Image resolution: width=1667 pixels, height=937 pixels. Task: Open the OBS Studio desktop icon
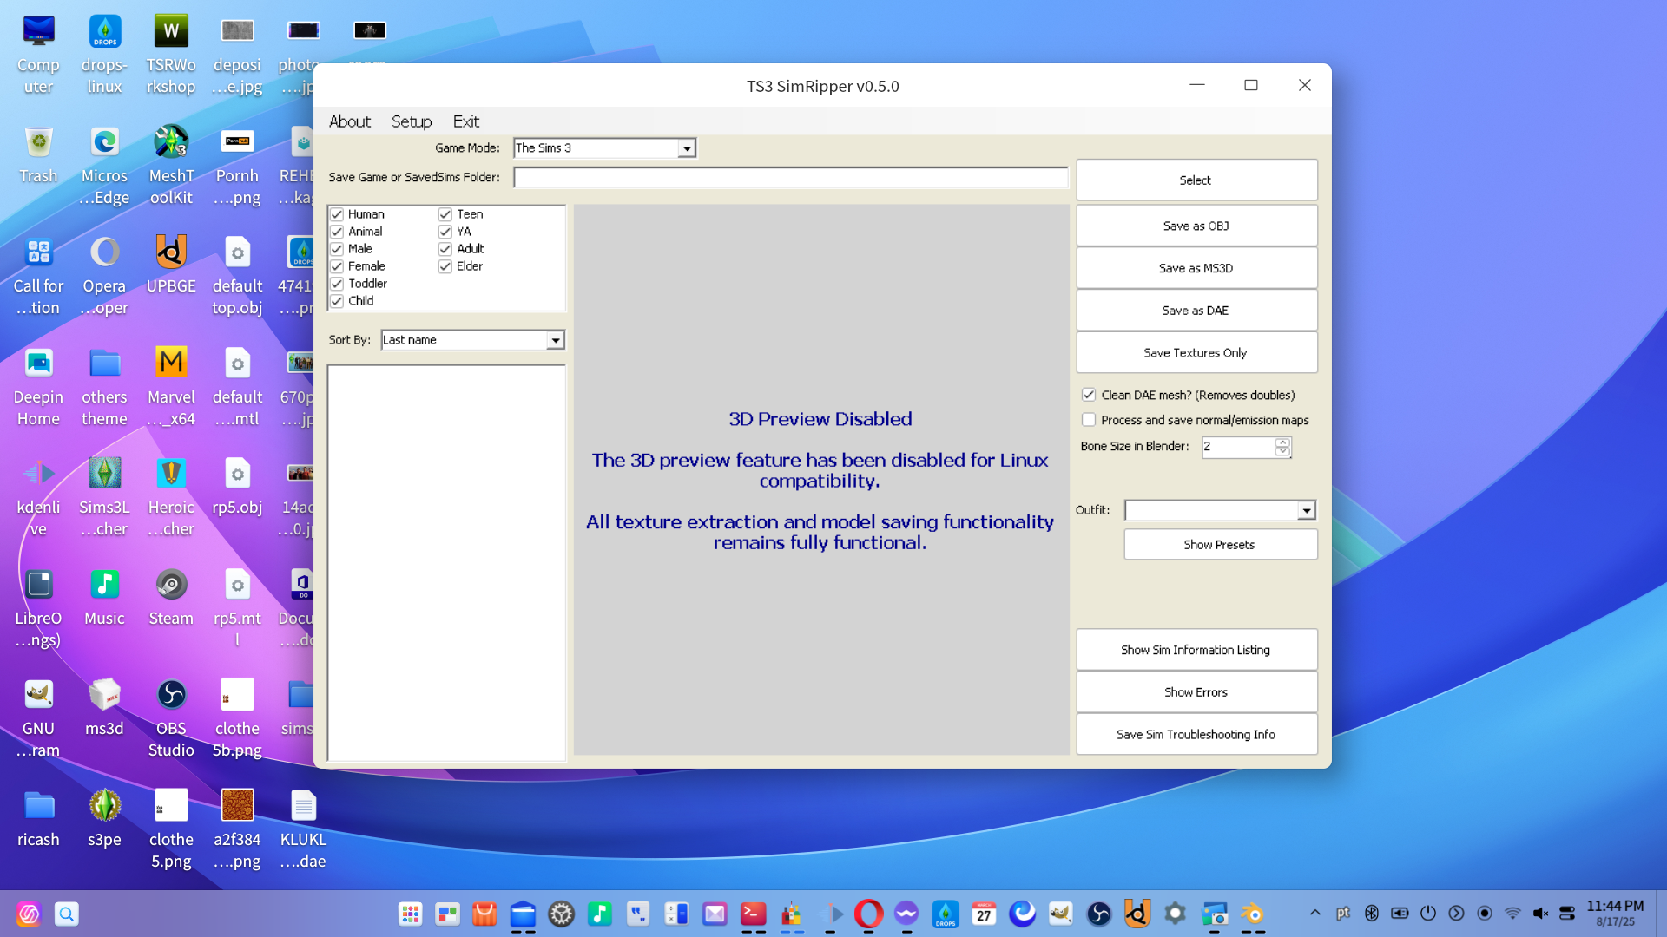(x=171, y=695)
